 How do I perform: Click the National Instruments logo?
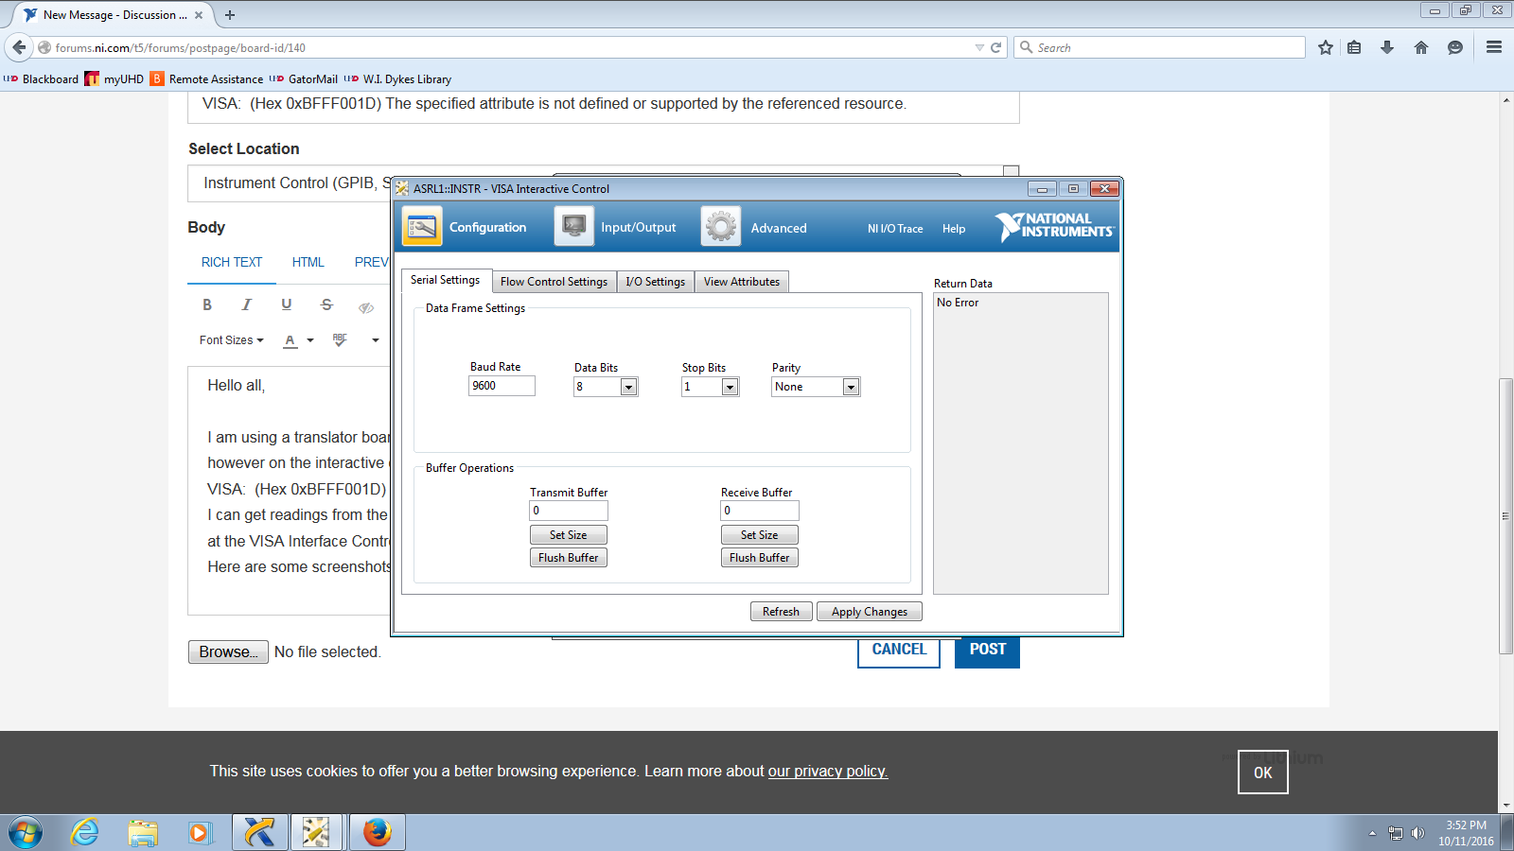tap(1055, 226)
